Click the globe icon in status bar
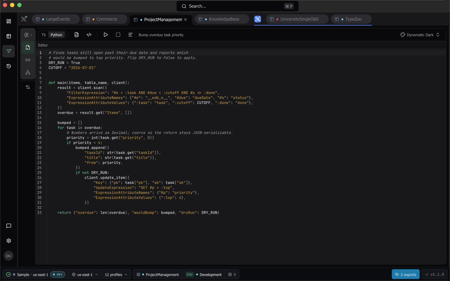The width and height of the screenshot is (450, 281). 74,274
